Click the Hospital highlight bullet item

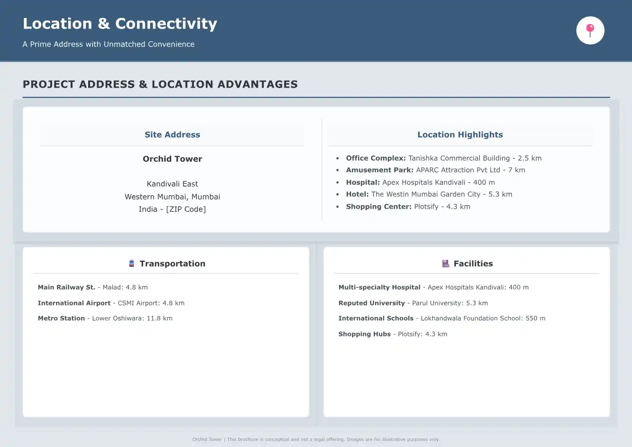click(x=420, y=182)
